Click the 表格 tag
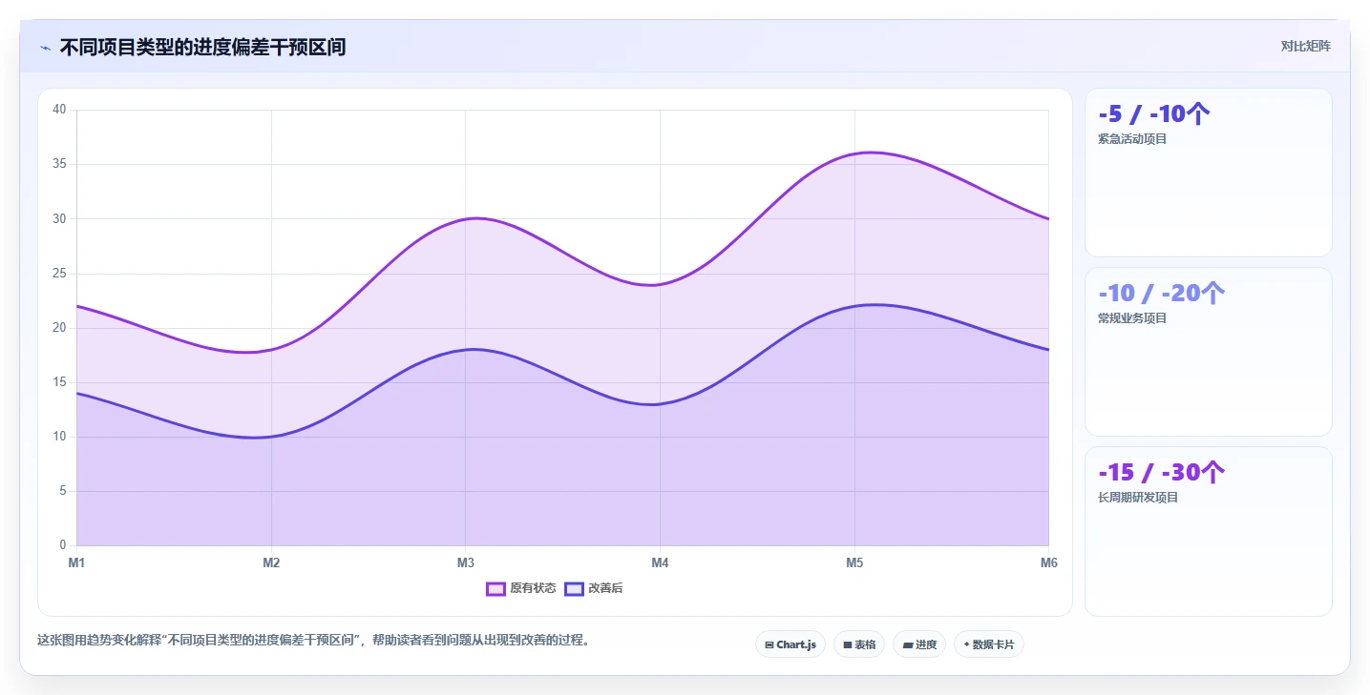Viewport: 1370px width, 695px height. click(x=859, y=644)
